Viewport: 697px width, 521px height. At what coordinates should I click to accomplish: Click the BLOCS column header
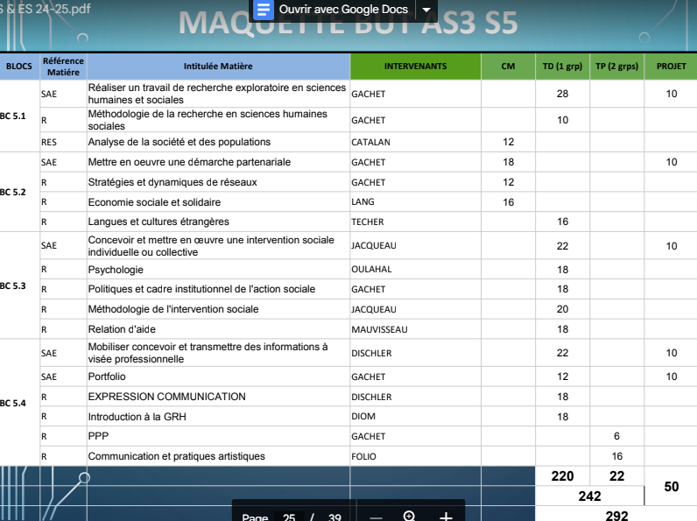point(19,67)
